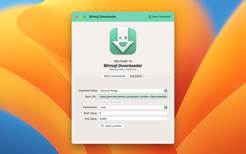Click the Start Download button

[x=159, y=17]
